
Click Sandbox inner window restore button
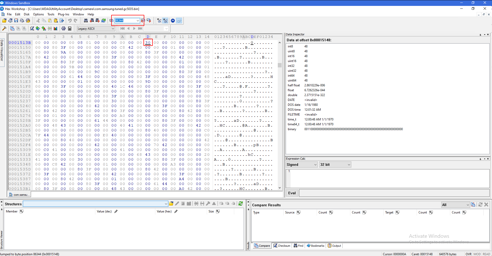coord(473,8)
